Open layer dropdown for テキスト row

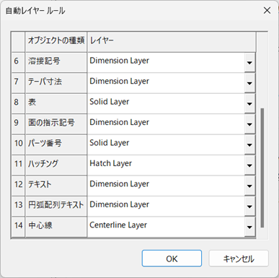pos(249,186)
